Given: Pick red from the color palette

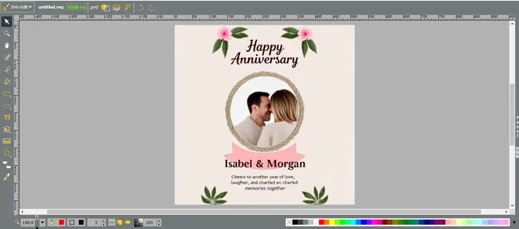Looking at the screenshot, I should [x=321, y=222].
